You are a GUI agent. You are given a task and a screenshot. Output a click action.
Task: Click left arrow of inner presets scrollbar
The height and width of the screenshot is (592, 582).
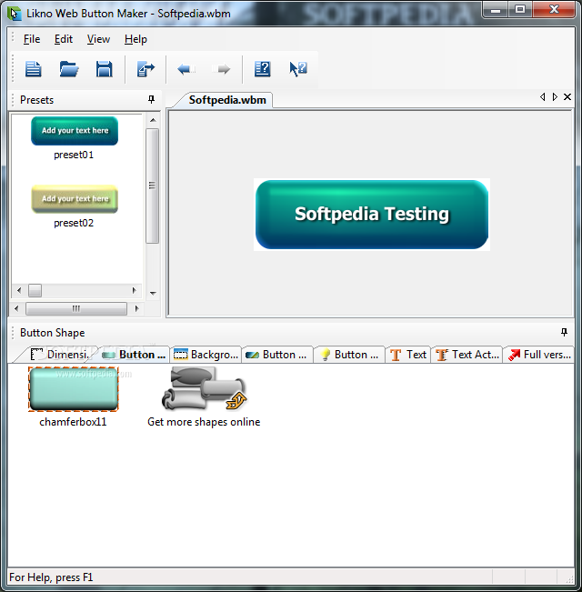[x=19, y=290]
